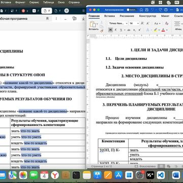This screenshot has width=183, height=183.
Task: Click the Paste (Вставить) icon in Word
Action: click(x=93, y=24)
